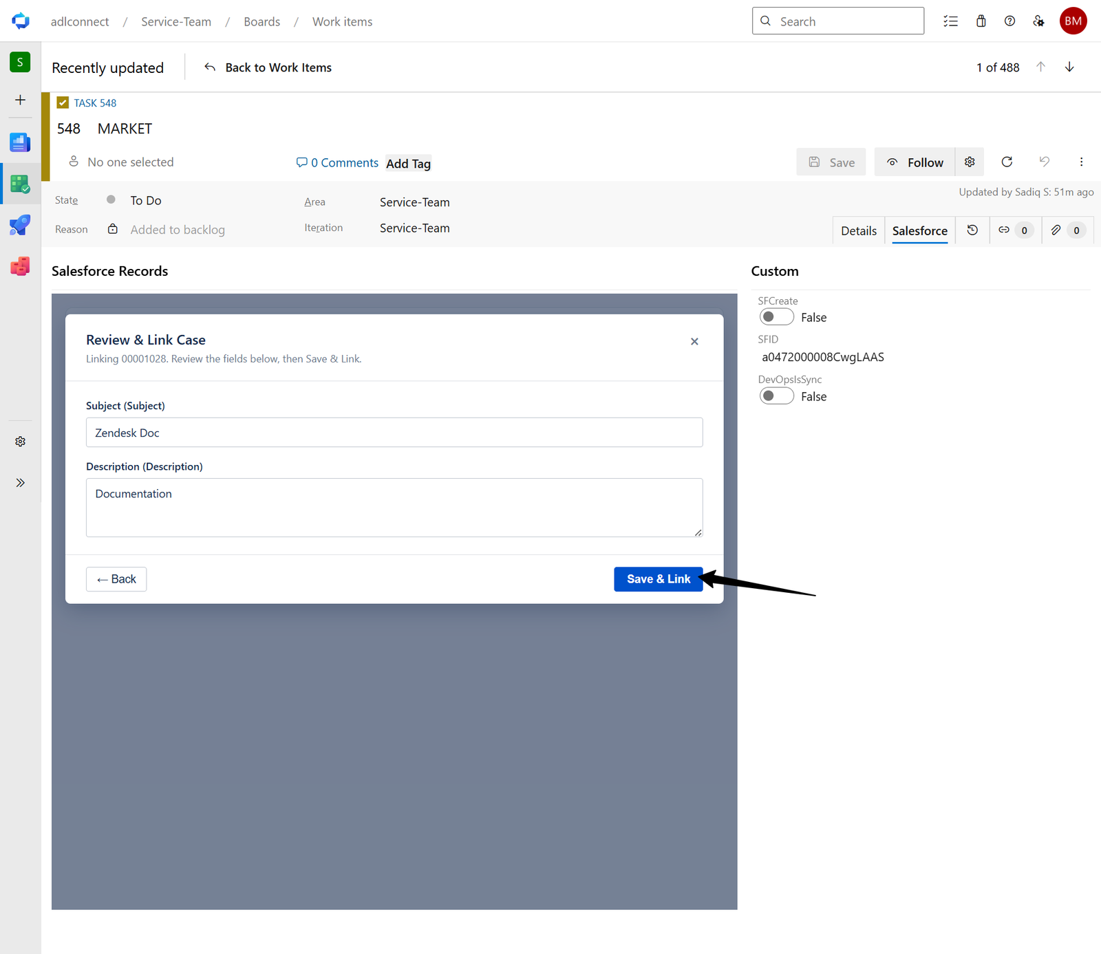Select the Salesforce tab
This screenshot has height=954, width=1101.
(919, 230)
